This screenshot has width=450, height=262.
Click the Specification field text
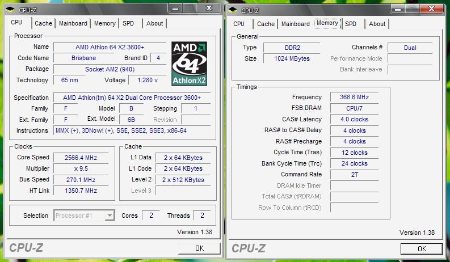(132, 98)
